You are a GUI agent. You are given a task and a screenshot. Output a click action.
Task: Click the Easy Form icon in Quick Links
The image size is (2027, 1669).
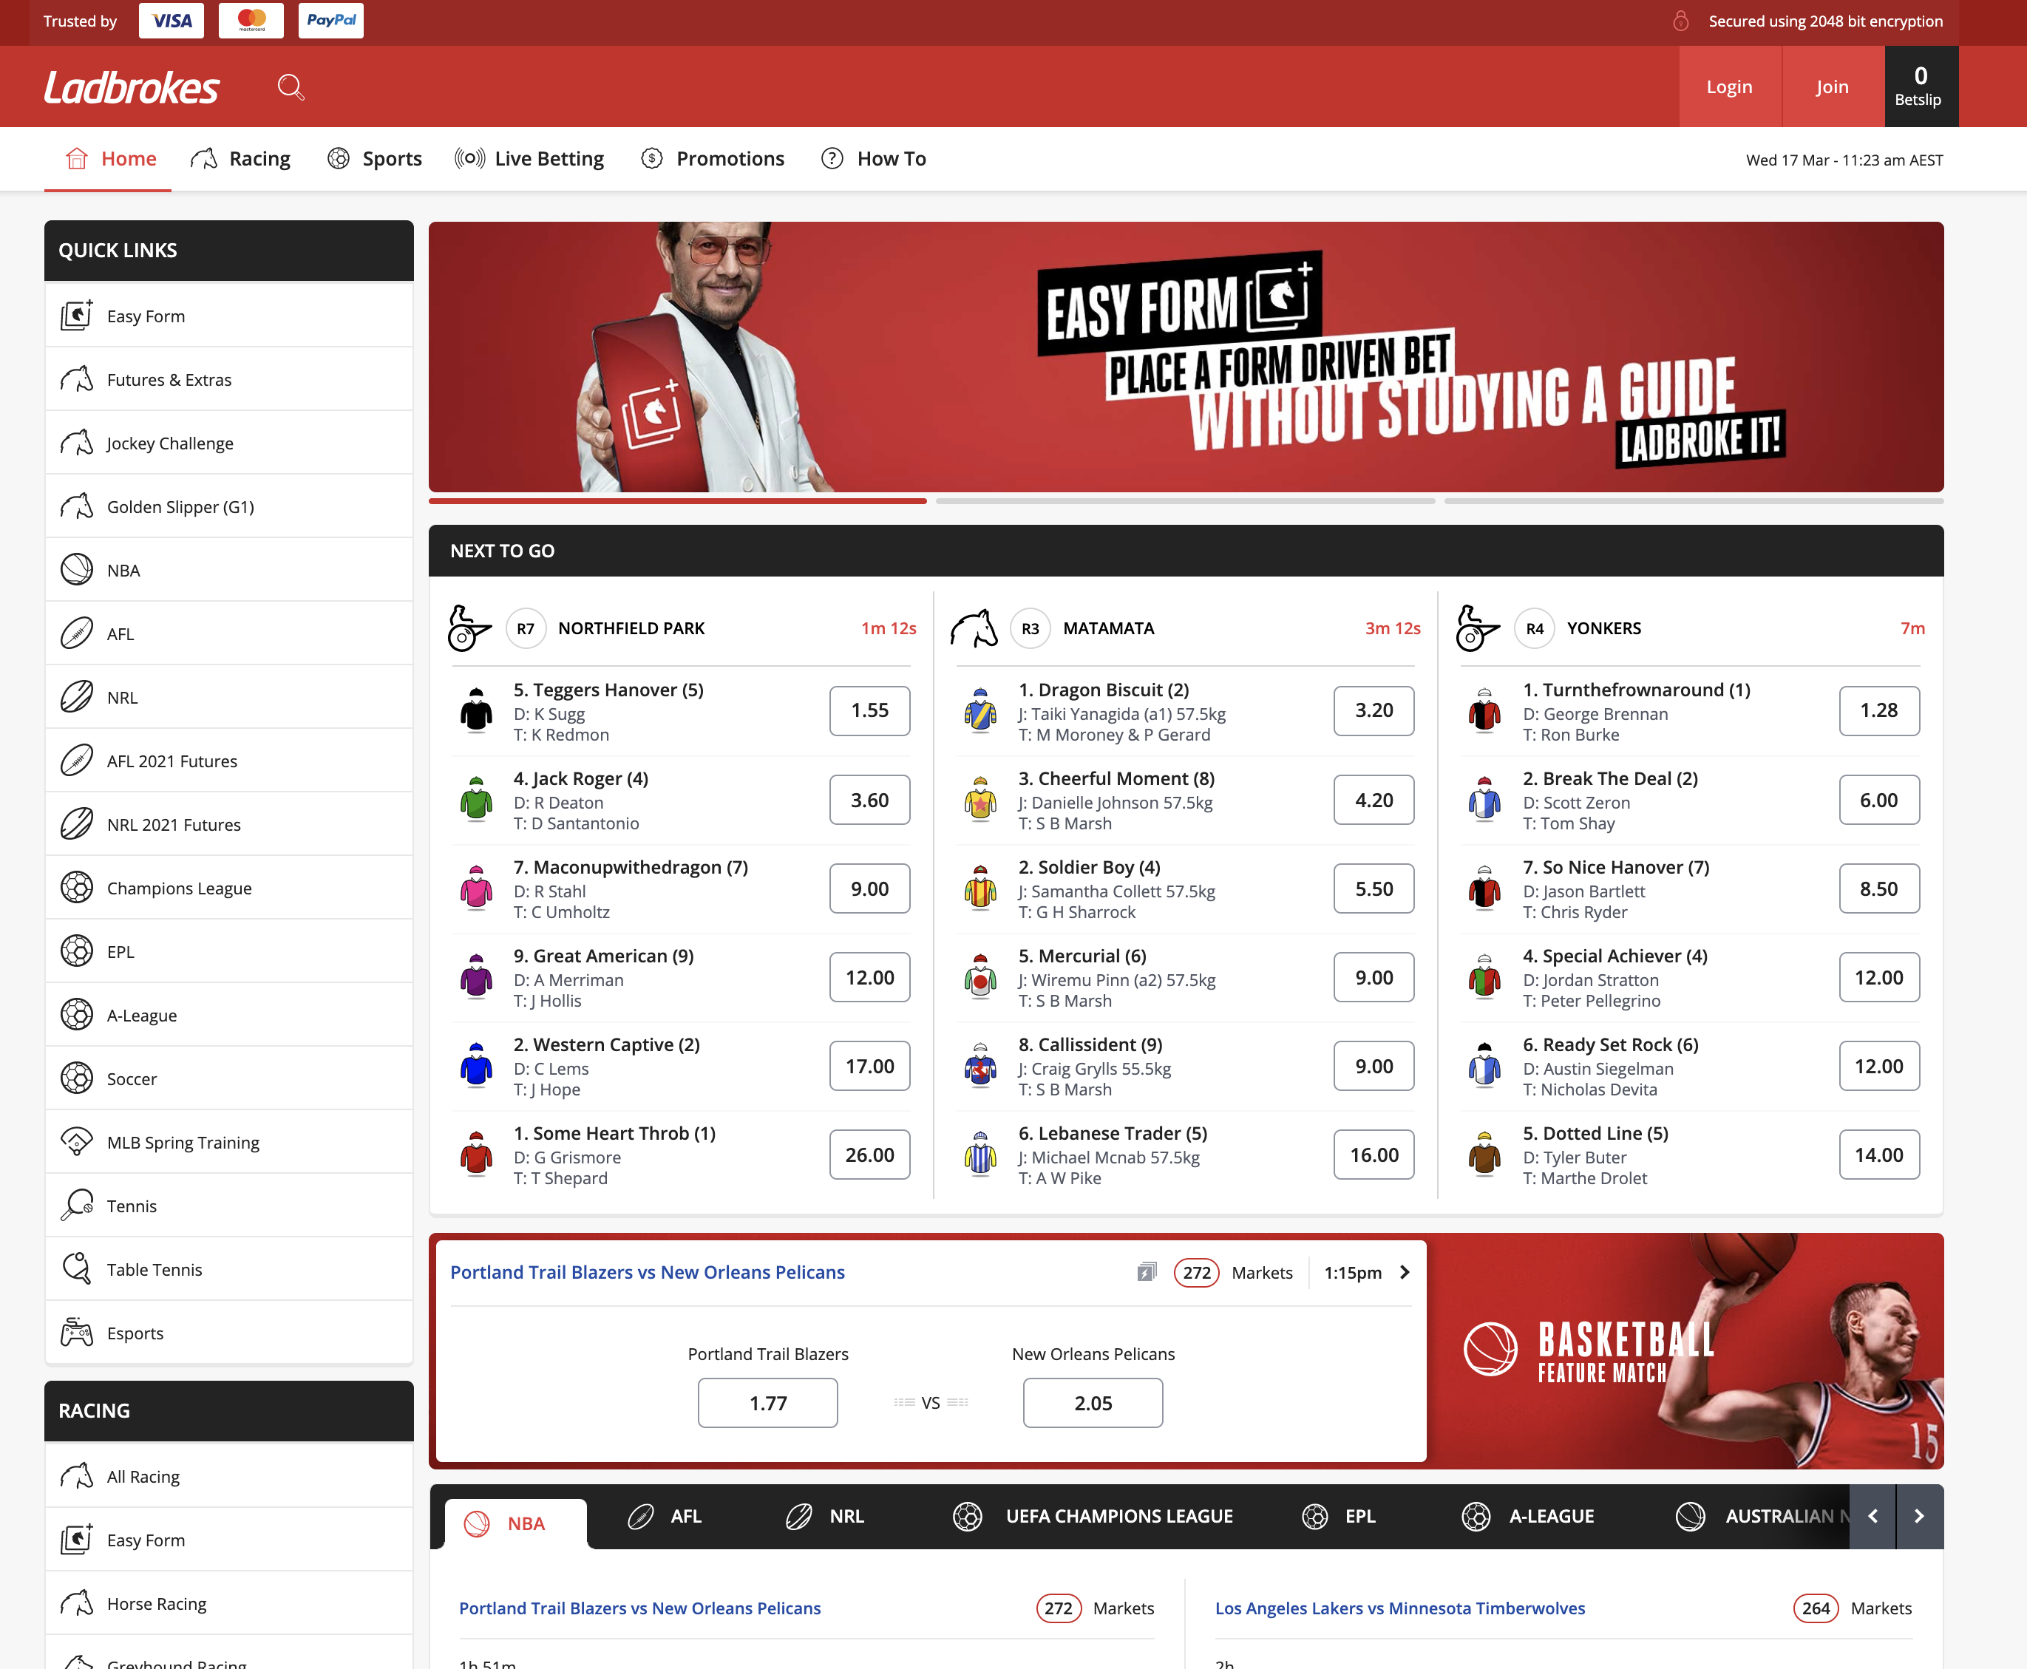click(77, 316)
